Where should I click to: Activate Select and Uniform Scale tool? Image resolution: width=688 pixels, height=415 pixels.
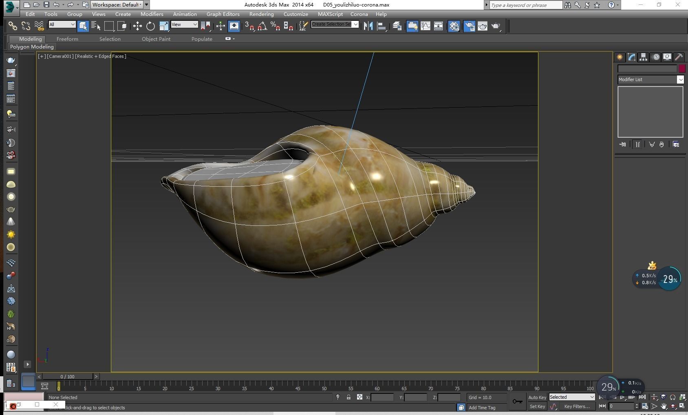[163, 26]
